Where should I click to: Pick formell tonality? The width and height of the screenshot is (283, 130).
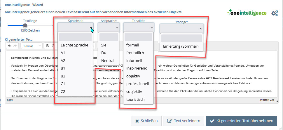click(138, 45)
